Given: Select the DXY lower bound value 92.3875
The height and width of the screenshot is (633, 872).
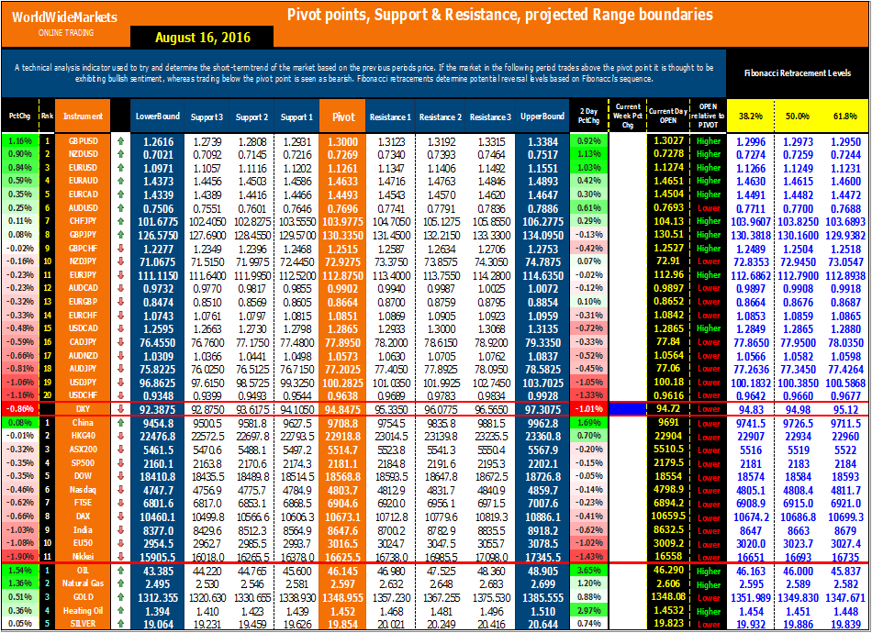Looking at the screenshot, I should pos(157,410).
